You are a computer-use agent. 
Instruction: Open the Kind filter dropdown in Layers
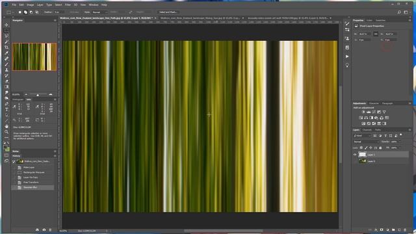362,136
